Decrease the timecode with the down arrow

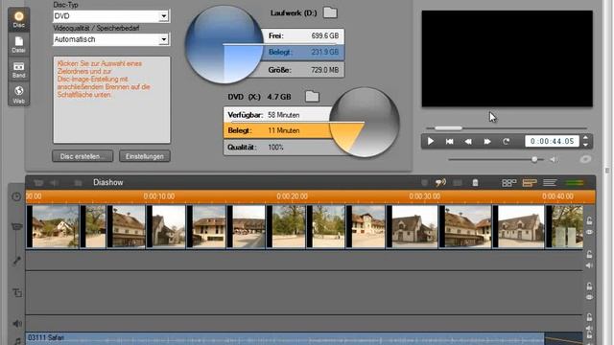585,145
